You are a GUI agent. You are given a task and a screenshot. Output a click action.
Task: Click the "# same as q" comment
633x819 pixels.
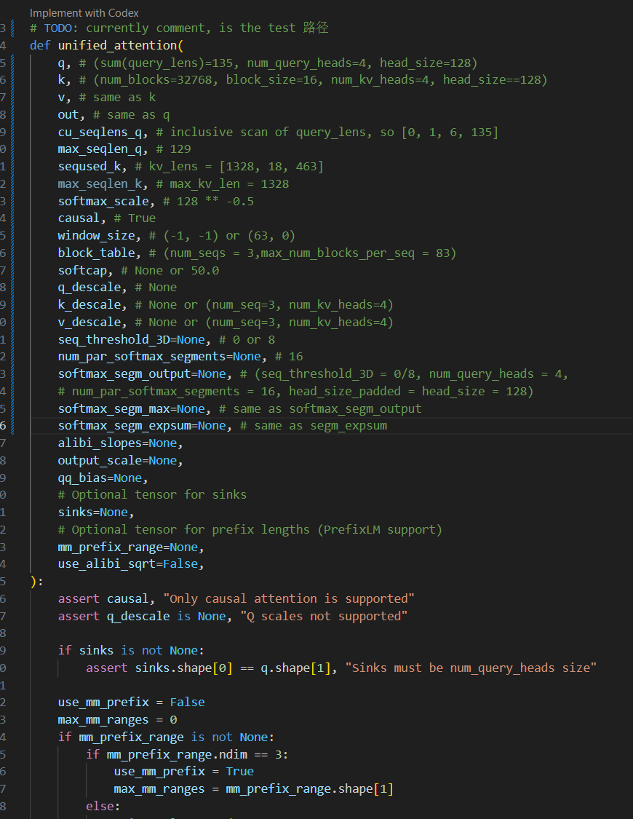tap(131, 115)
